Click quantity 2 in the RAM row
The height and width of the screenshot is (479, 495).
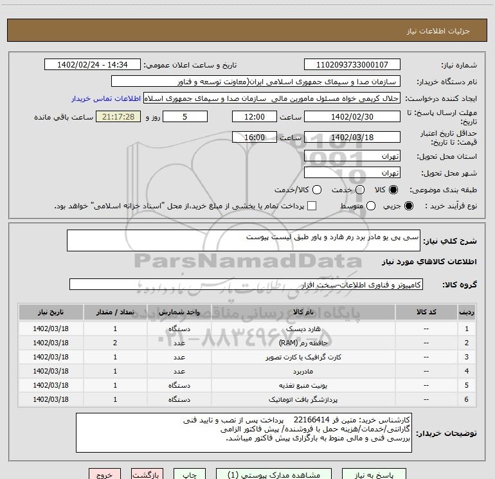(115, 343)
